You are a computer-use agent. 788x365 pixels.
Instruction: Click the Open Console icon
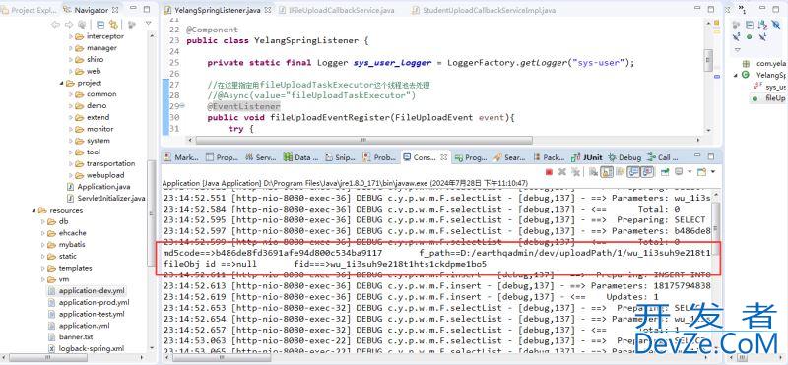click(701, 172)
